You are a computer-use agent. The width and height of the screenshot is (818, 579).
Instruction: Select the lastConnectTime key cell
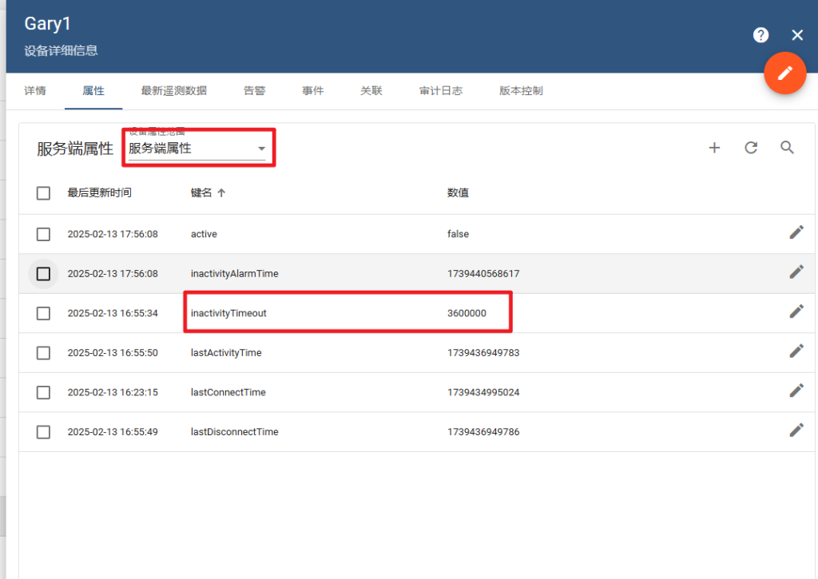point(228,392)
